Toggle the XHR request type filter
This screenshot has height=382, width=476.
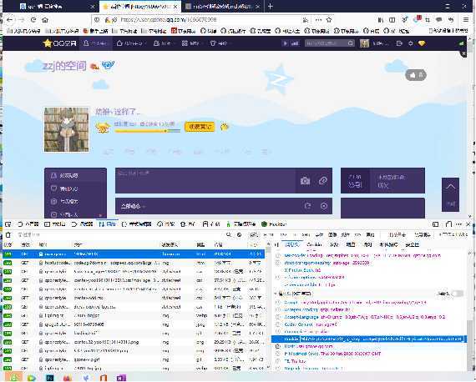pyautogui.click(x=306, y=234)
